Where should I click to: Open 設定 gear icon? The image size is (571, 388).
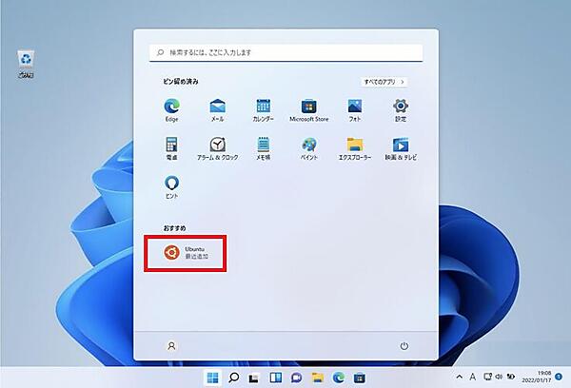[401, 110]
